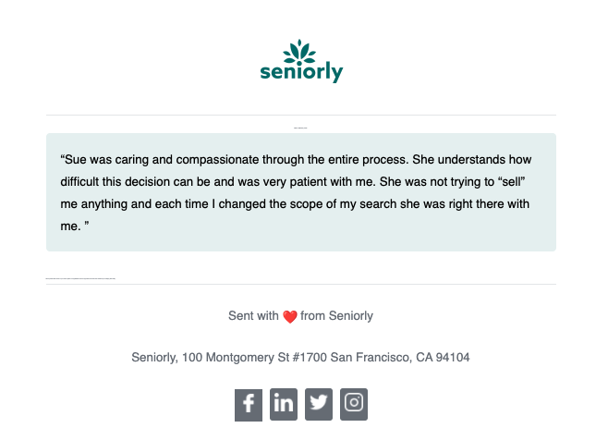Click the quoted word sell in testimonial
The height and width of the screenshot is (428, 608).
click(x=511, y=181)
